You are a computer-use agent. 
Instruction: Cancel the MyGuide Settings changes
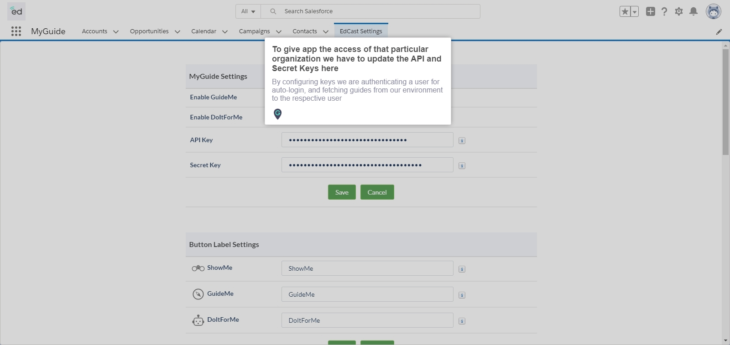point(377,192)
